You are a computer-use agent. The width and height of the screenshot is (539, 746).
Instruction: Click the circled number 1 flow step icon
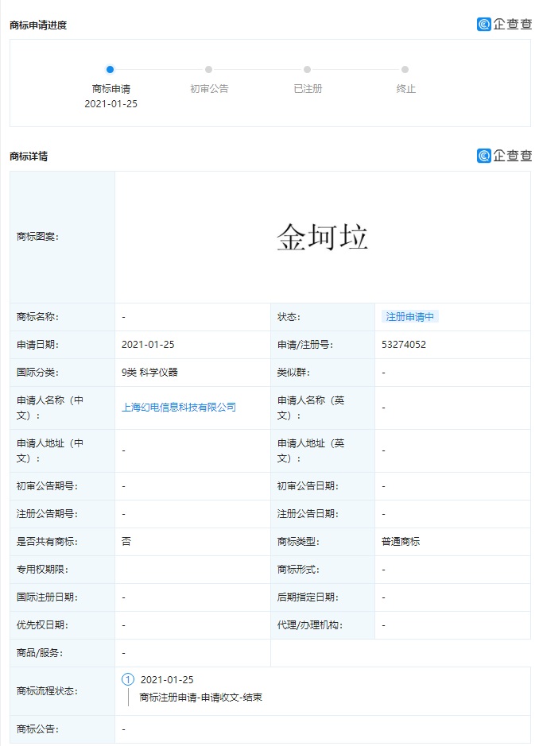click(128, 679)
